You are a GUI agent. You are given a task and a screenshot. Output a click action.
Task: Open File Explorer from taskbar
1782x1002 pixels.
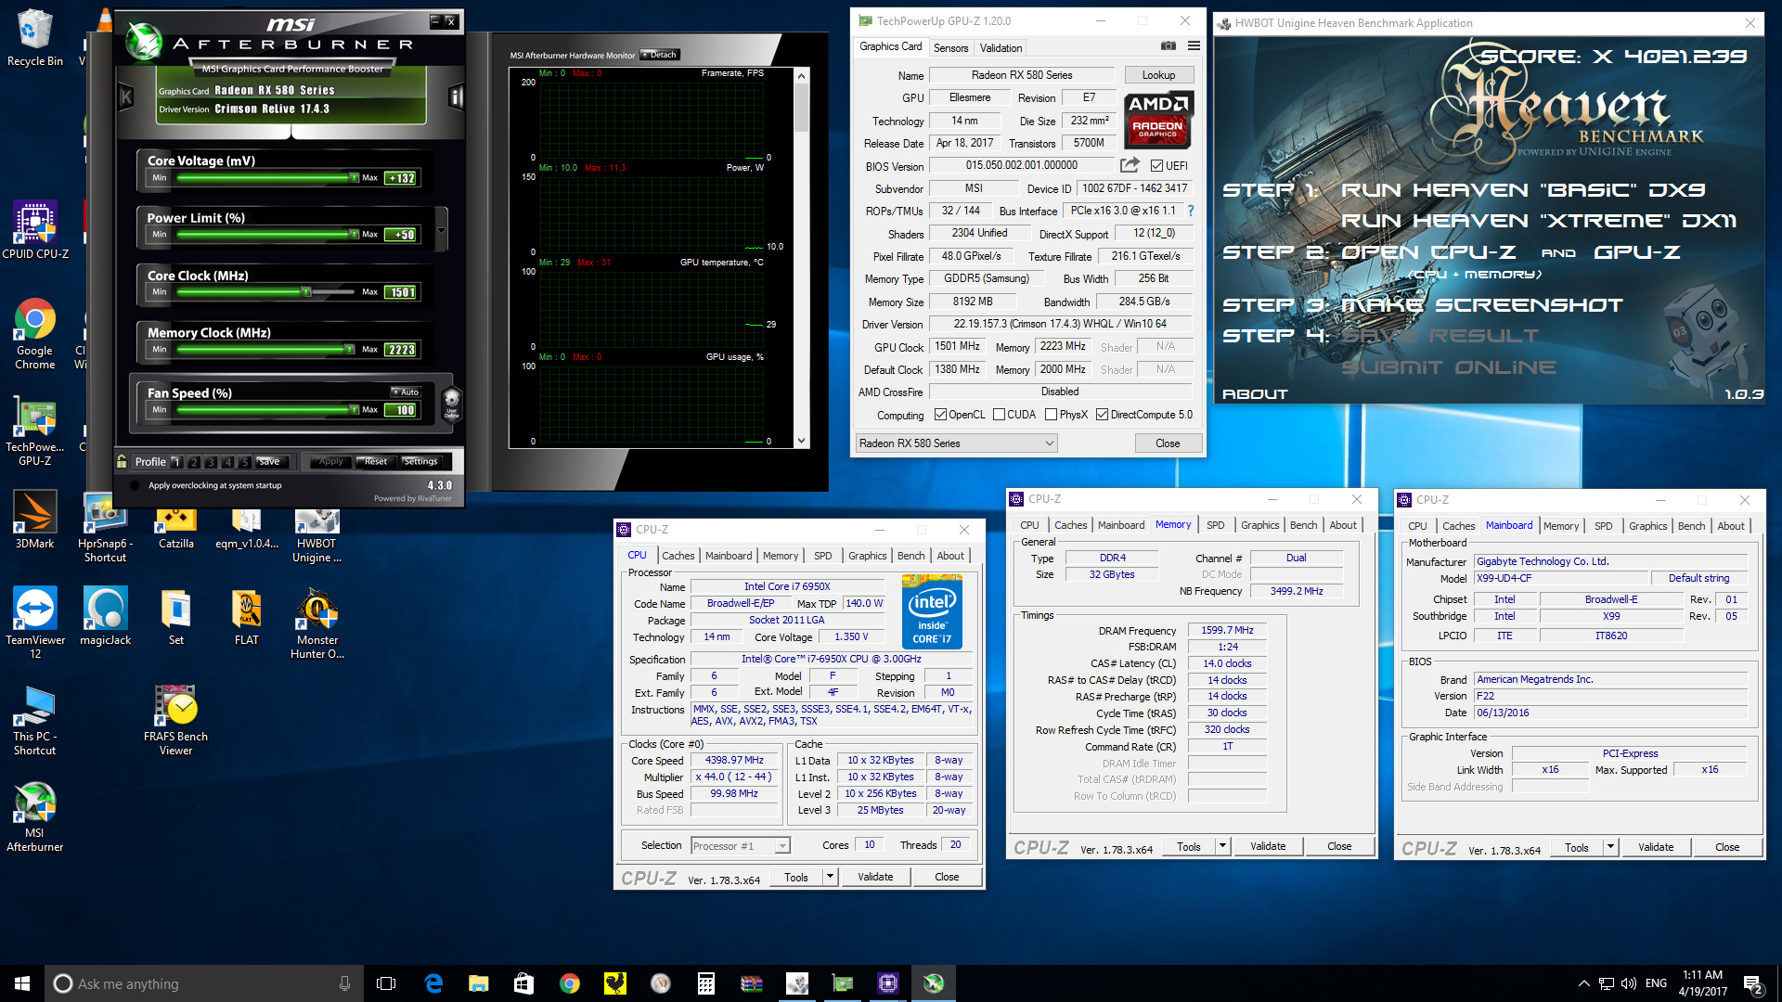pyautogui.click(x=479, y=983)
